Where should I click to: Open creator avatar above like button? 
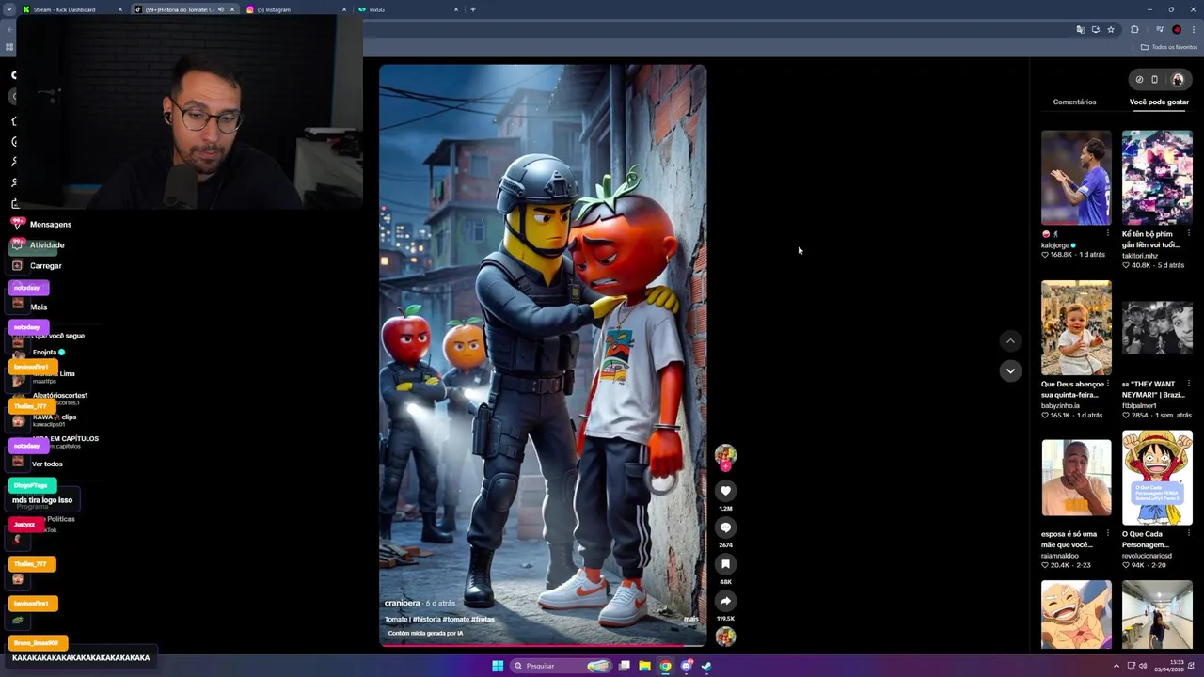pos(725,456)
